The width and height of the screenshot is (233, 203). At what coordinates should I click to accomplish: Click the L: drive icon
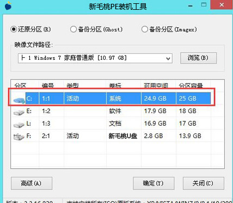pyautogui.click(x=19, y=125)
